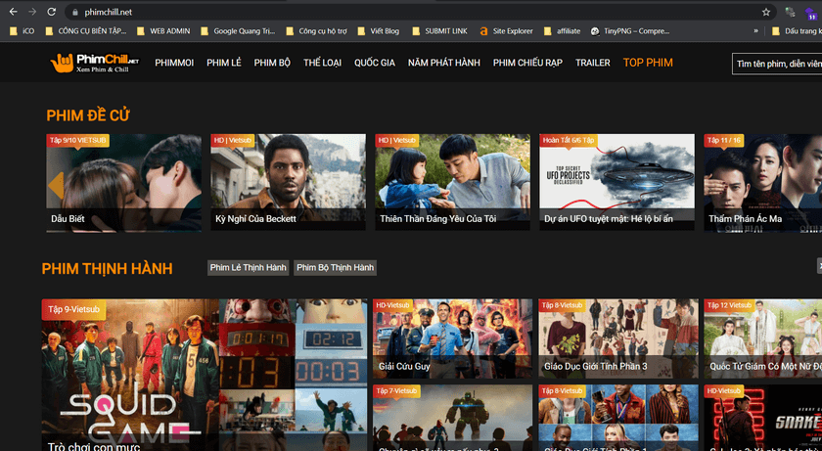
Task: Open the Tập 7-Vietsub robot movie thumbnail
Action: 452,418
